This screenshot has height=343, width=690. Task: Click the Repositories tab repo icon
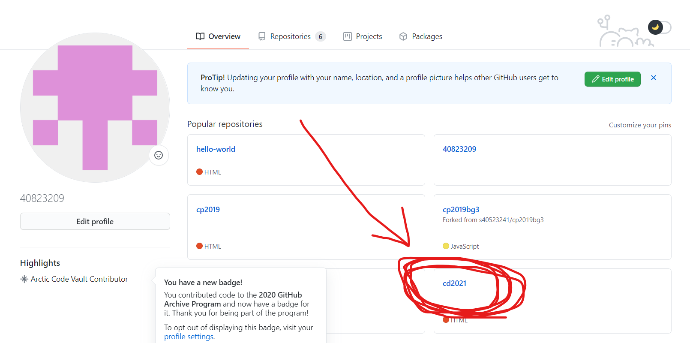pos(262,36)
